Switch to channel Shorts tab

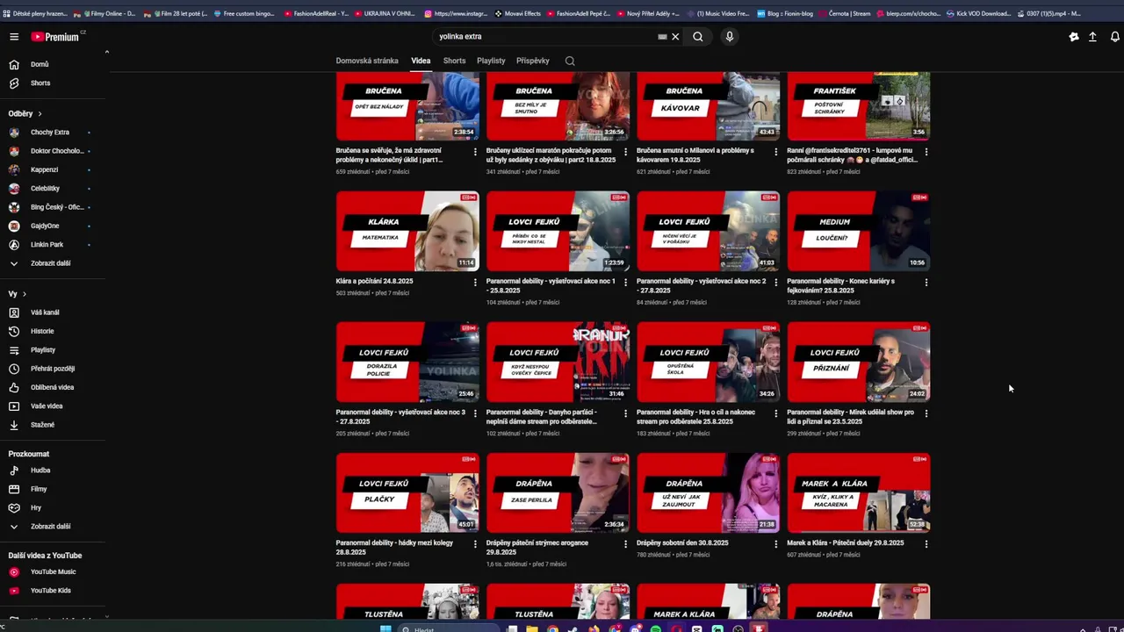454,61
